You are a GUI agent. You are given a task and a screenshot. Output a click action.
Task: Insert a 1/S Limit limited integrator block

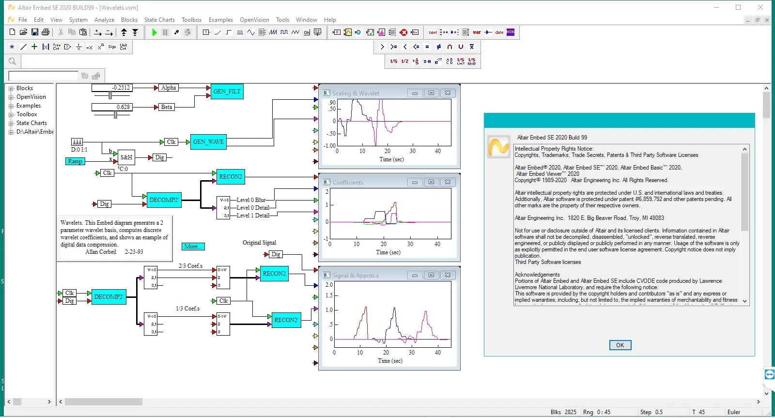(x=461, y=61)
